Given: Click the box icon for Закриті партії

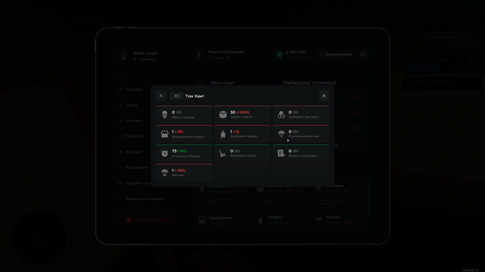Looking at the screenshot, I should coord(223,114).
